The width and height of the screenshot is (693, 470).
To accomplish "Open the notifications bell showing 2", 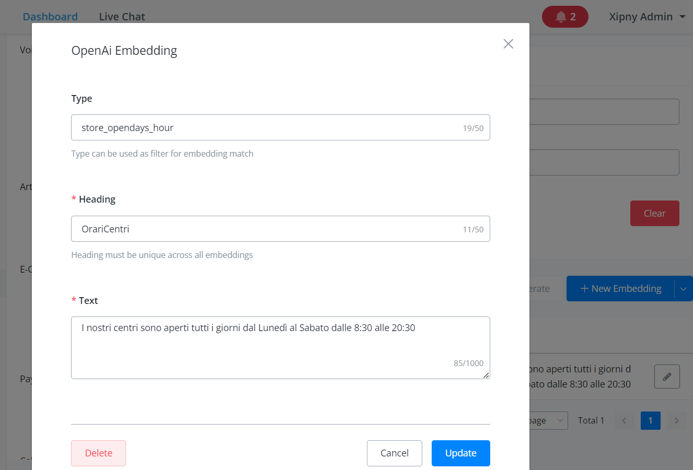I will (565, 17).
